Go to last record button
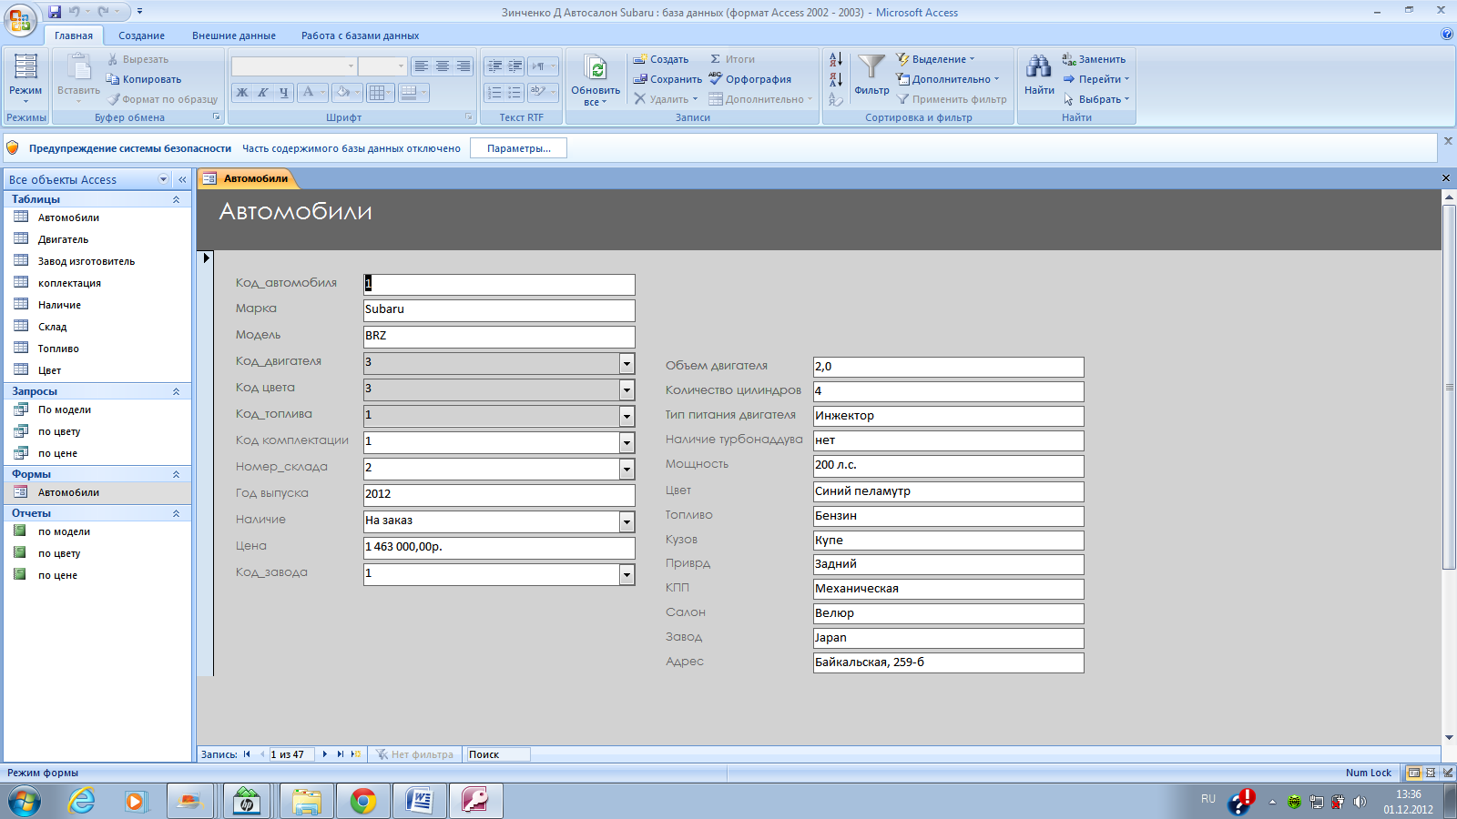Screen dimensions: 1457x819 (341, 754)
